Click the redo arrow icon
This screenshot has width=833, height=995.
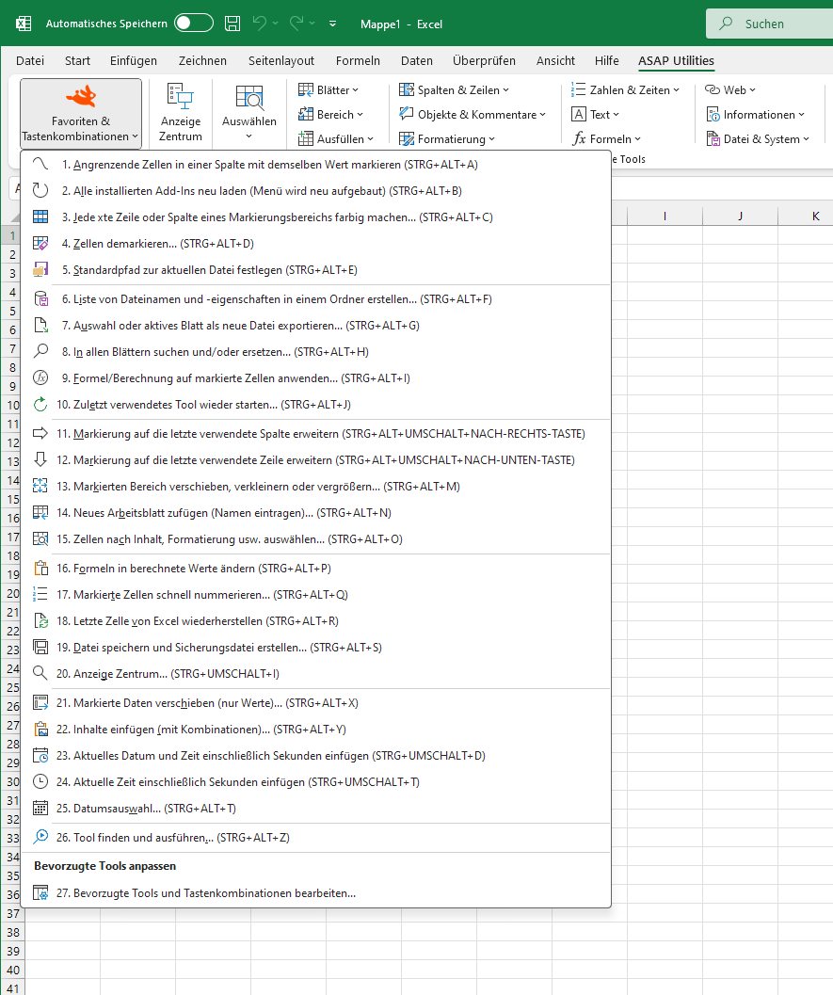[296, 24]
